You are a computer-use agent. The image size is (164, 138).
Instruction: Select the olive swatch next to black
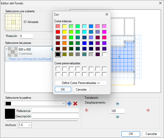tap(65, 54)
